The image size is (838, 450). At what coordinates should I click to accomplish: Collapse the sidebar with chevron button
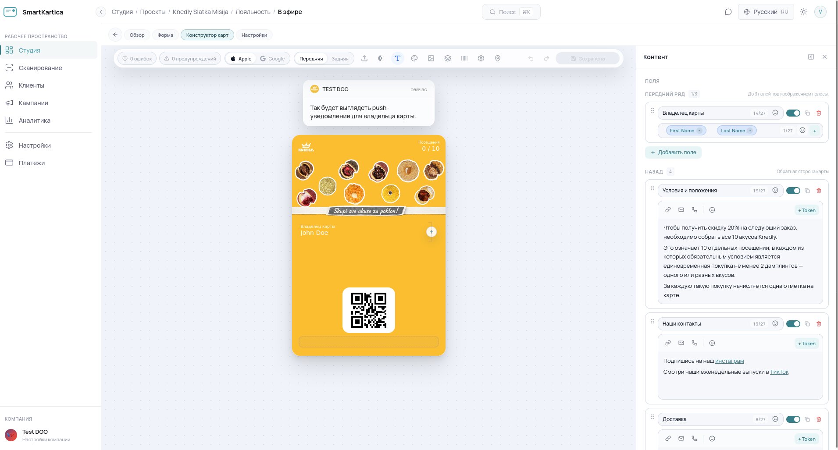(x=101, y=12)
